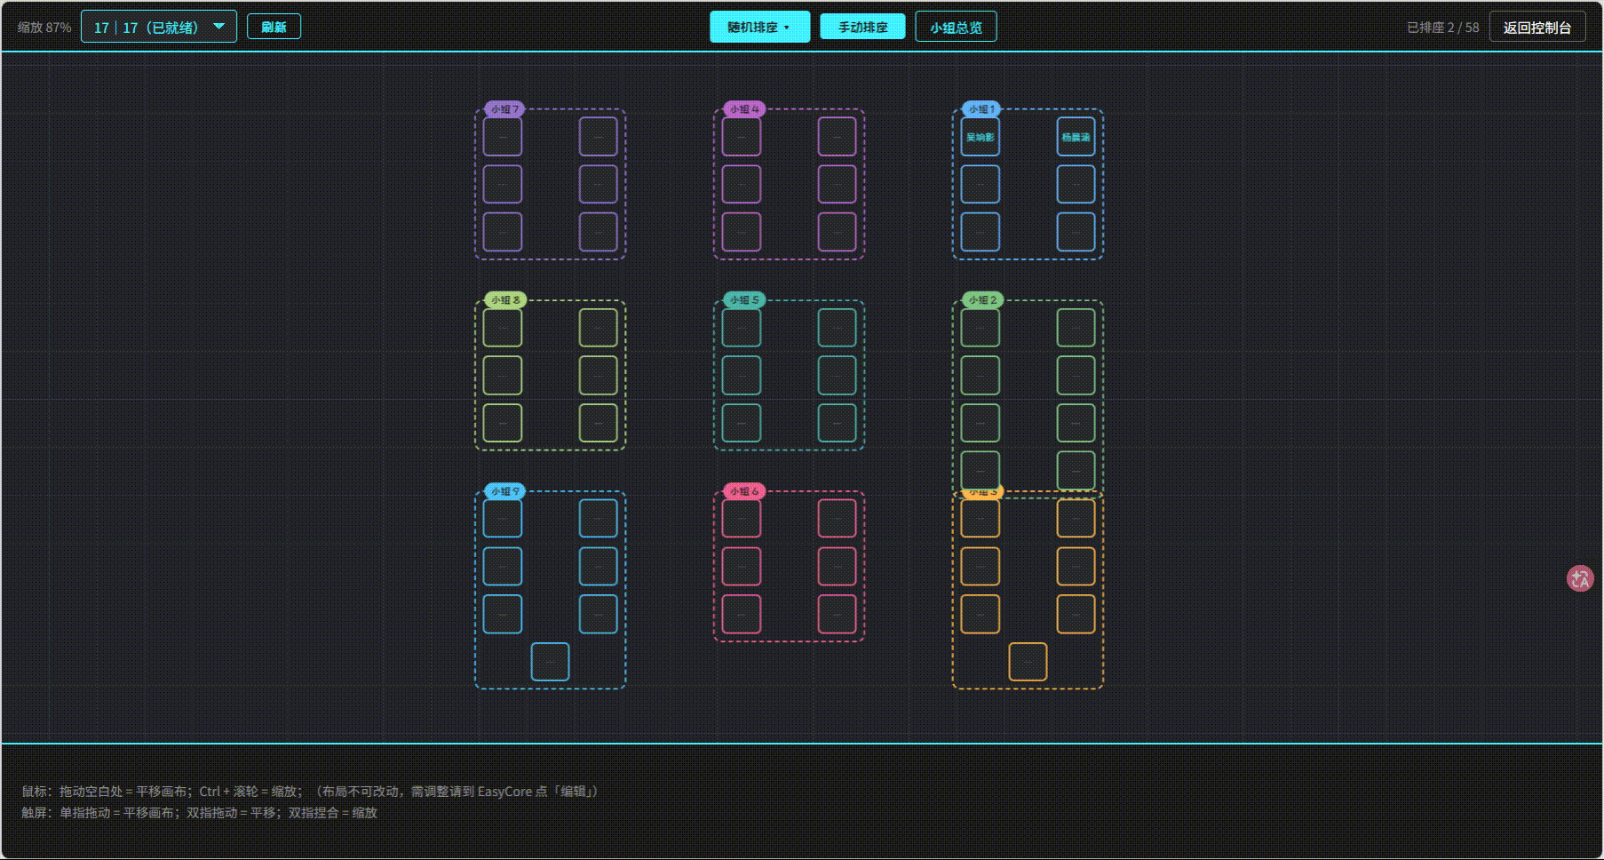Image resolution: width=1604 pixels, height=860 pixels.
Task: Click the arrow on the session selector
Action: [218, 27]
